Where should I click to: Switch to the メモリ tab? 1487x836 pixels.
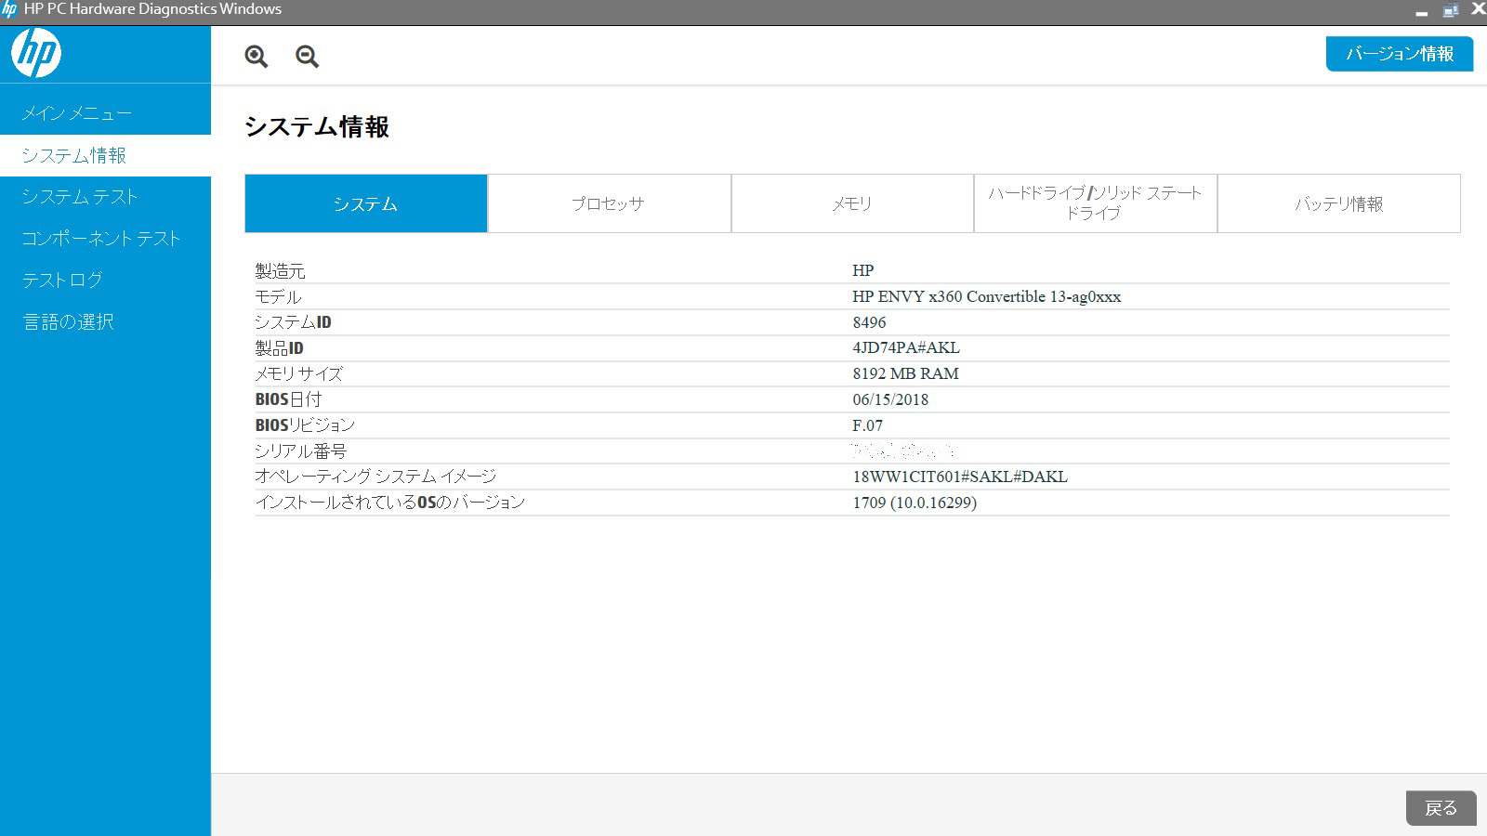coord(852,203)
